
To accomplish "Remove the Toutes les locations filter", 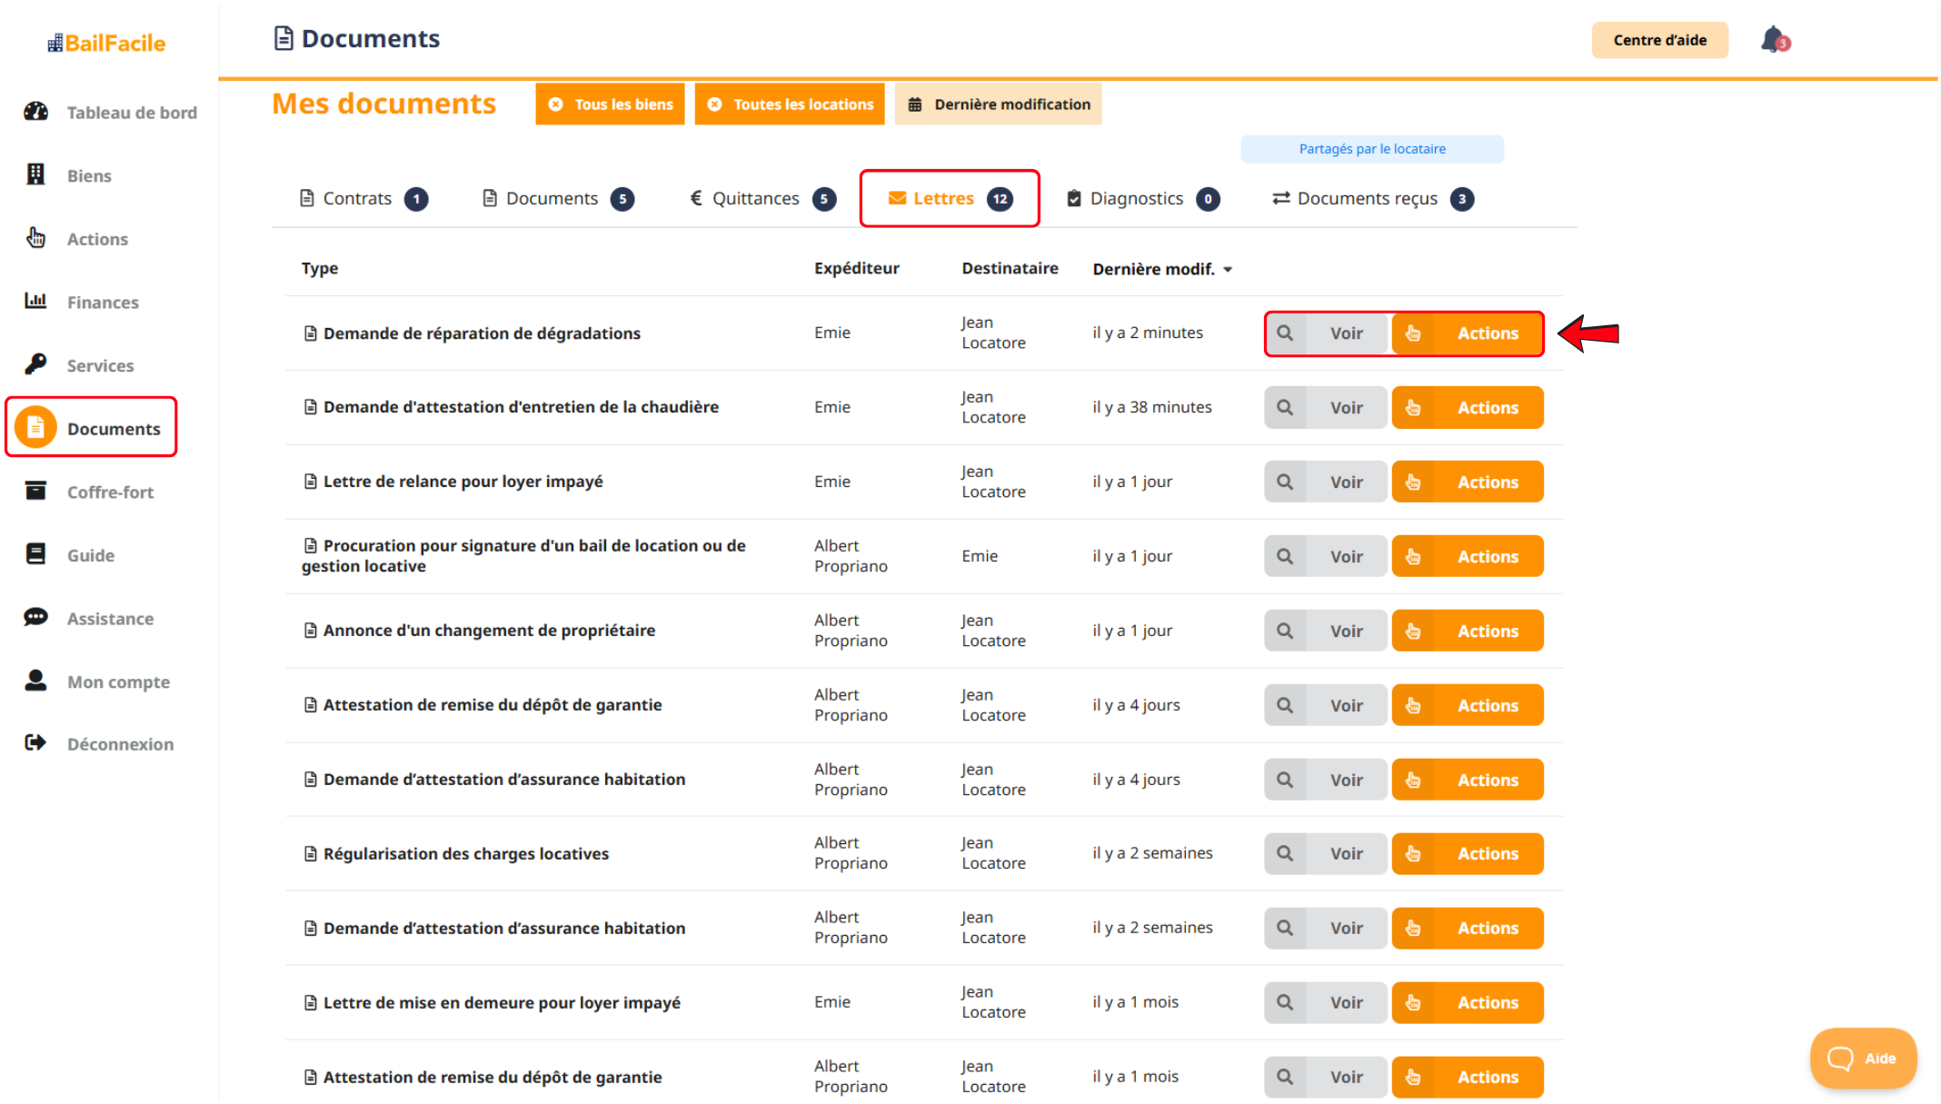I will (x=715, y=104).
